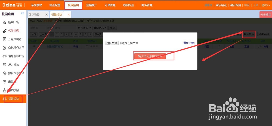Switch to the 站点数据 tab
272x126 pixels.
point(34,15)
